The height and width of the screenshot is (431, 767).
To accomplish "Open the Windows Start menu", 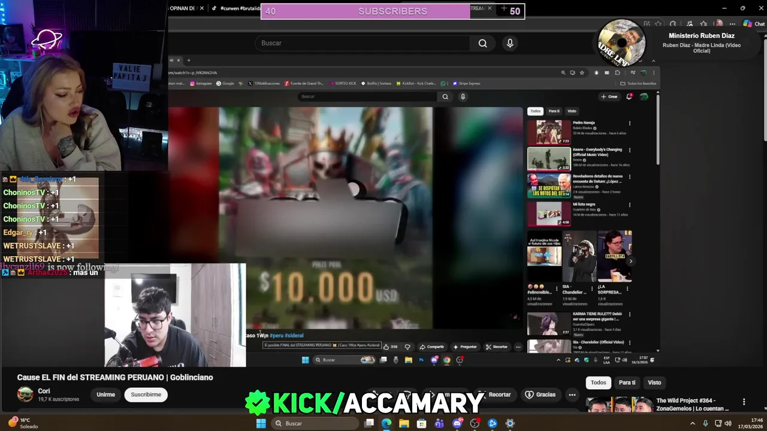I will tap(261, 423).
